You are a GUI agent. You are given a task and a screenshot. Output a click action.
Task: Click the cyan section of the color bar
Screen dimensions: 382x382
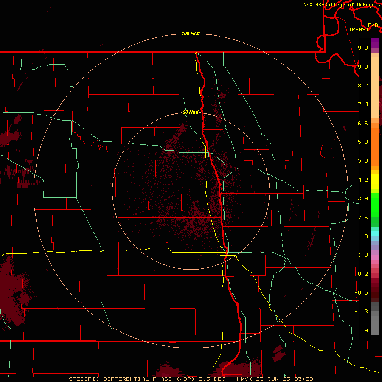pos(375,233)
